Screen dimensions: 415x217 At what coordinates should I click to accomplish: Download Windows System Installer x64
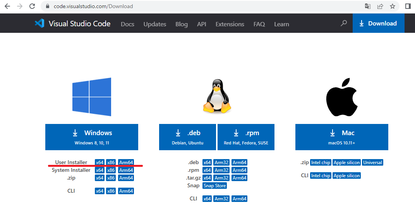99,170
